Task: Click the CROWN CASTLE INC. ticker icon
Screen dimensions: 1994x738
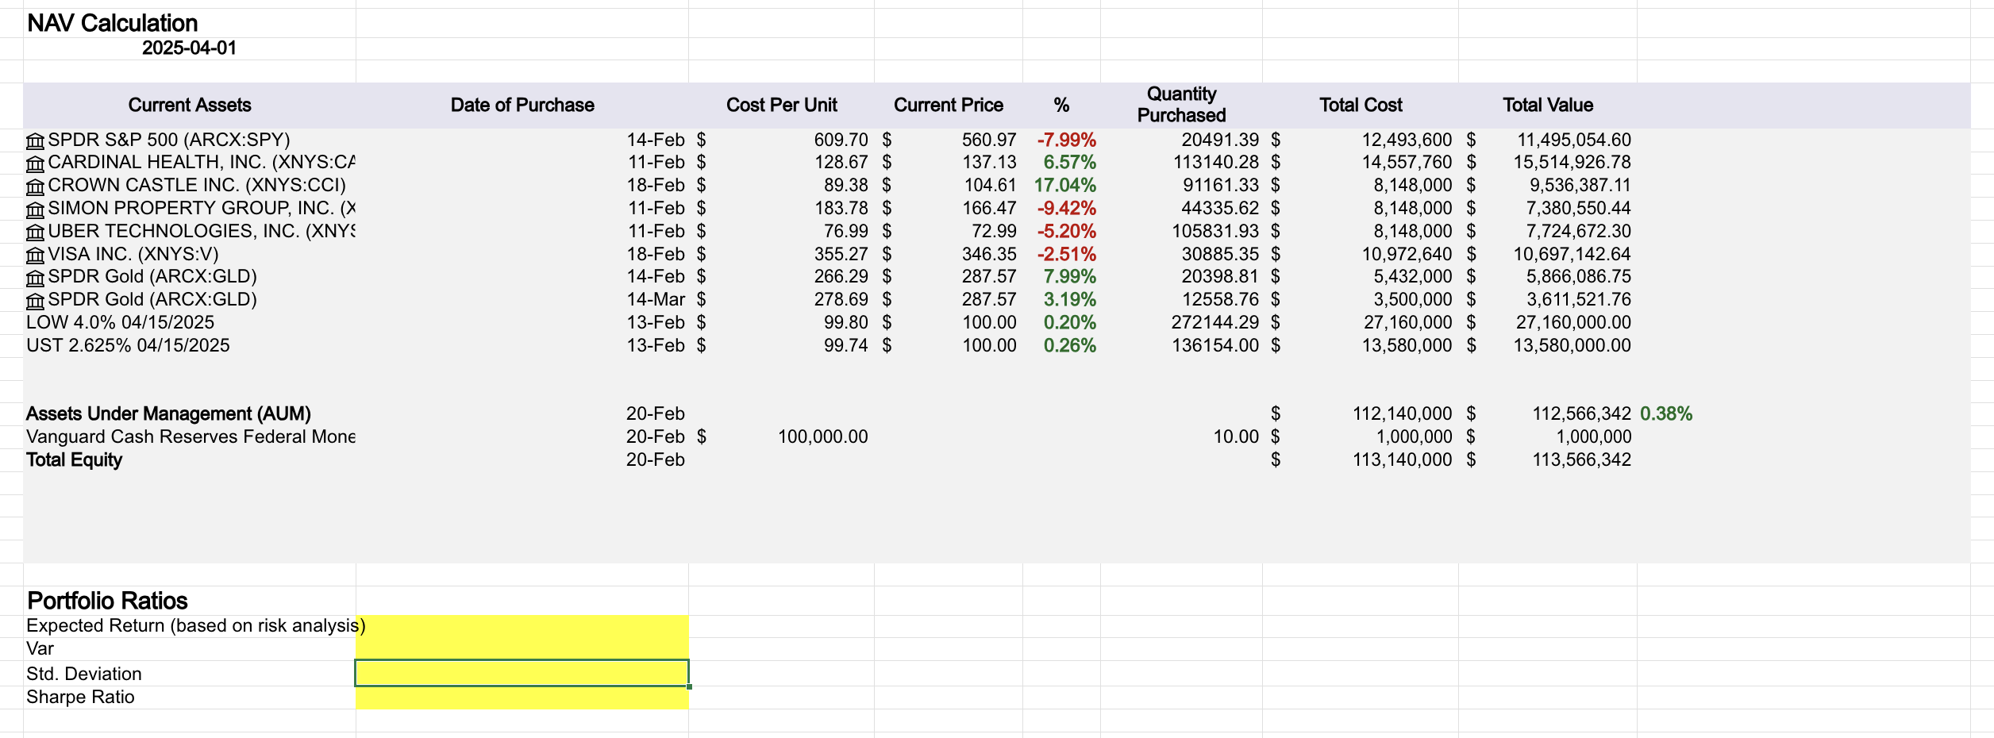Action: tap(35, 185)
